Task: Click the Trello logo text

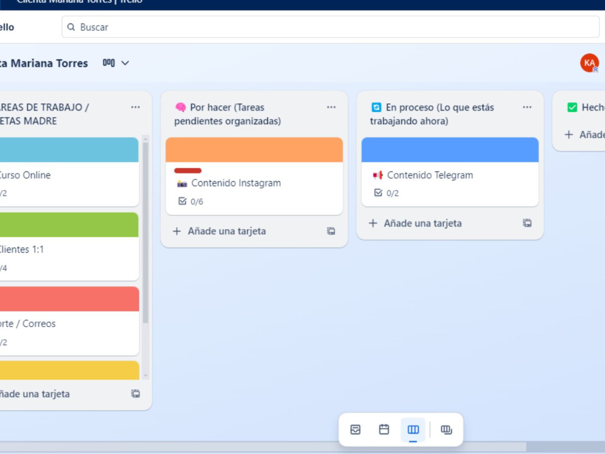Action: coord(7,27)
